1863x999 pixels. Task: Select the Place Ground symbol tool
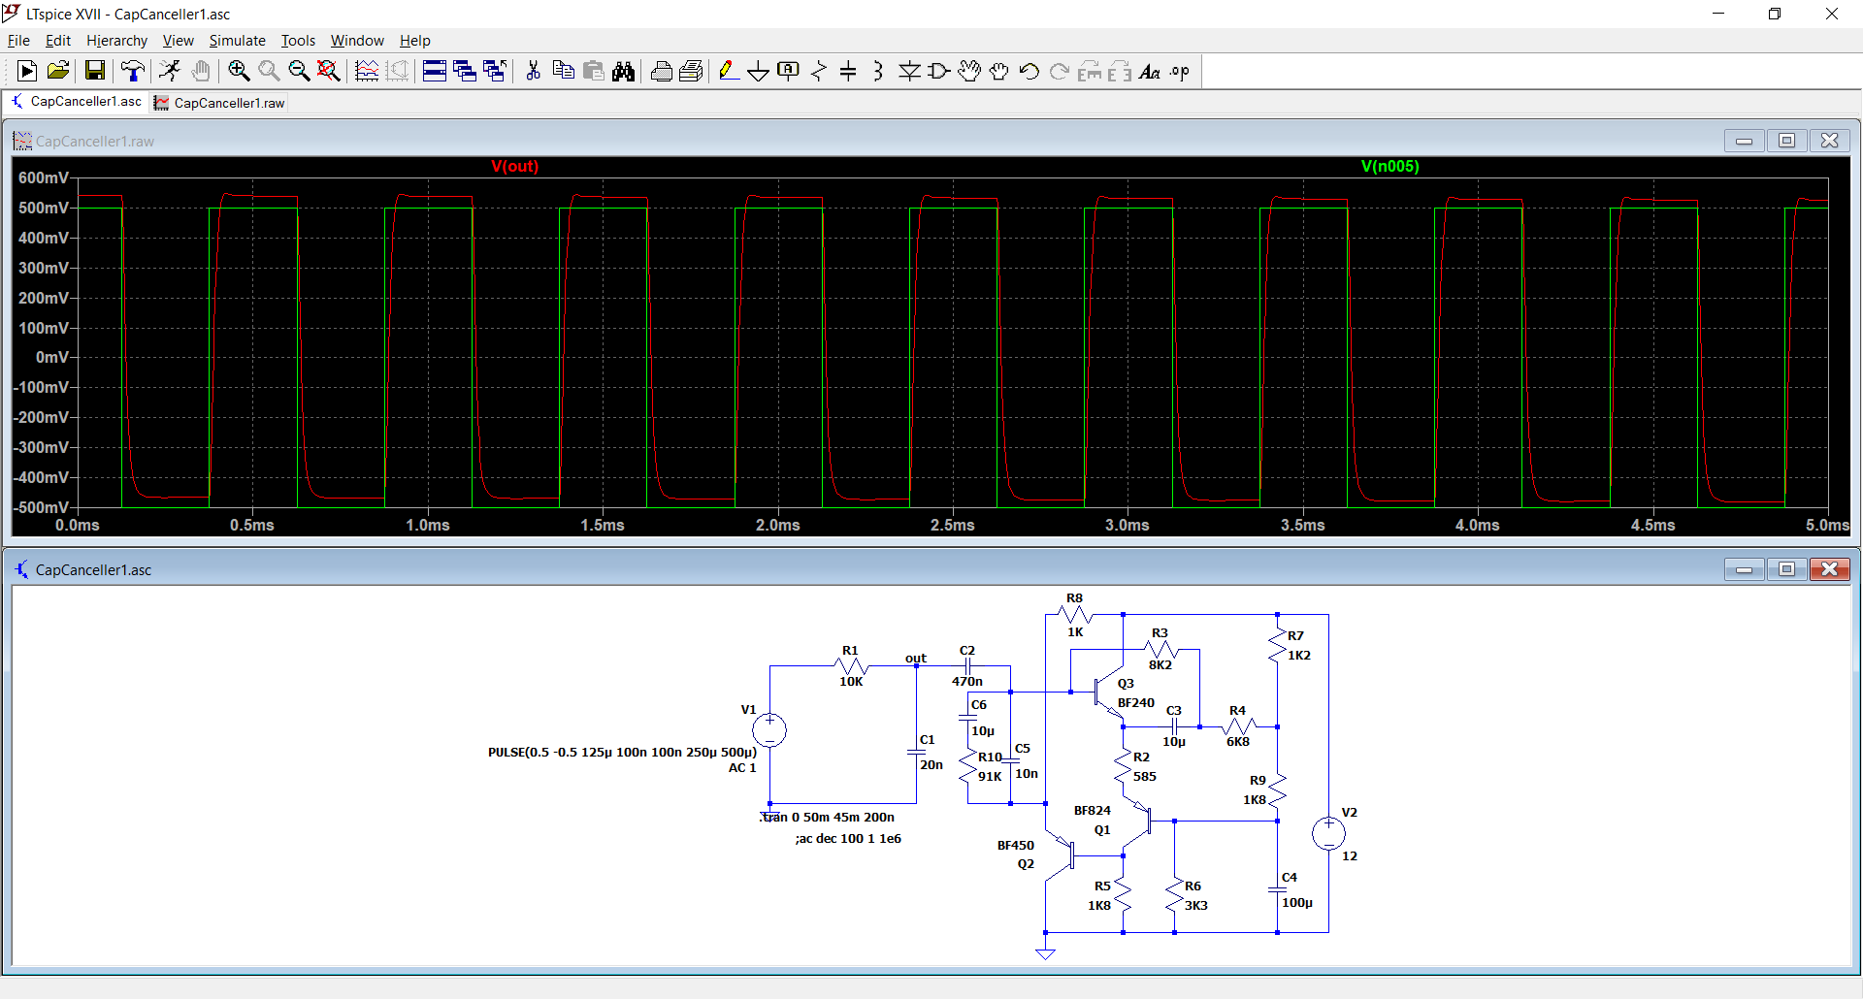tap(759, 71)
